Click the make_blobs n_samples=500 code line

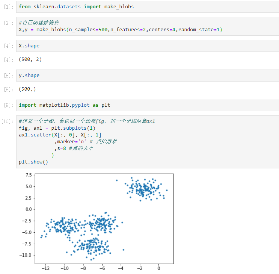point(121,30)
